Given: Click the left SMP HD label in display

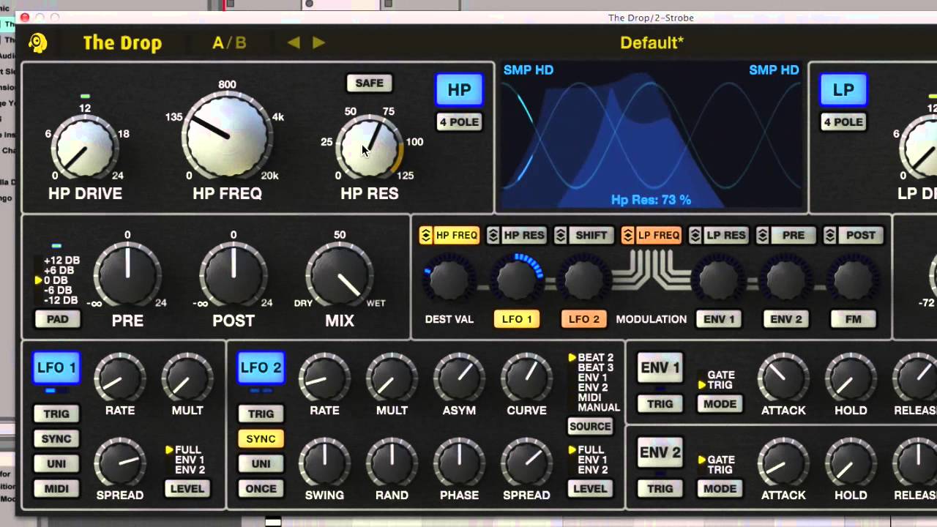Looking at the screenshot, I should pos(529,70).
